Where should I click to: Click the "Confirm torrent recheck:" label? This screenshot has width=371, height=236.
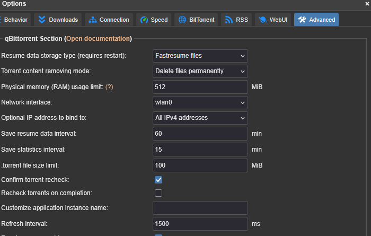[x=35, y=180]
